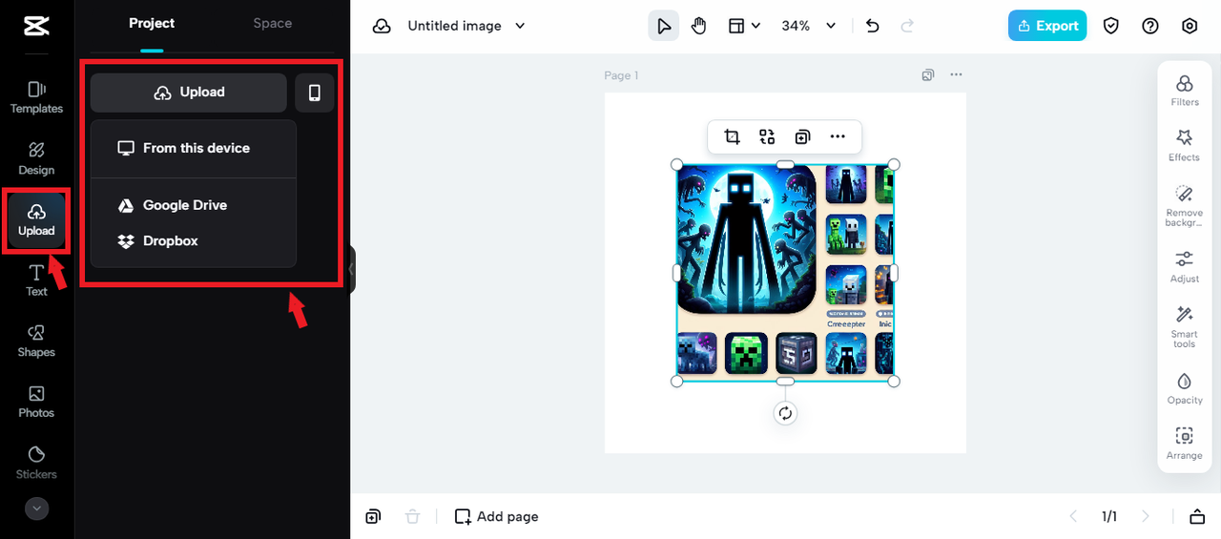Click the Page 1 label
Screen dimensions: 1221x539
point(622,75)
